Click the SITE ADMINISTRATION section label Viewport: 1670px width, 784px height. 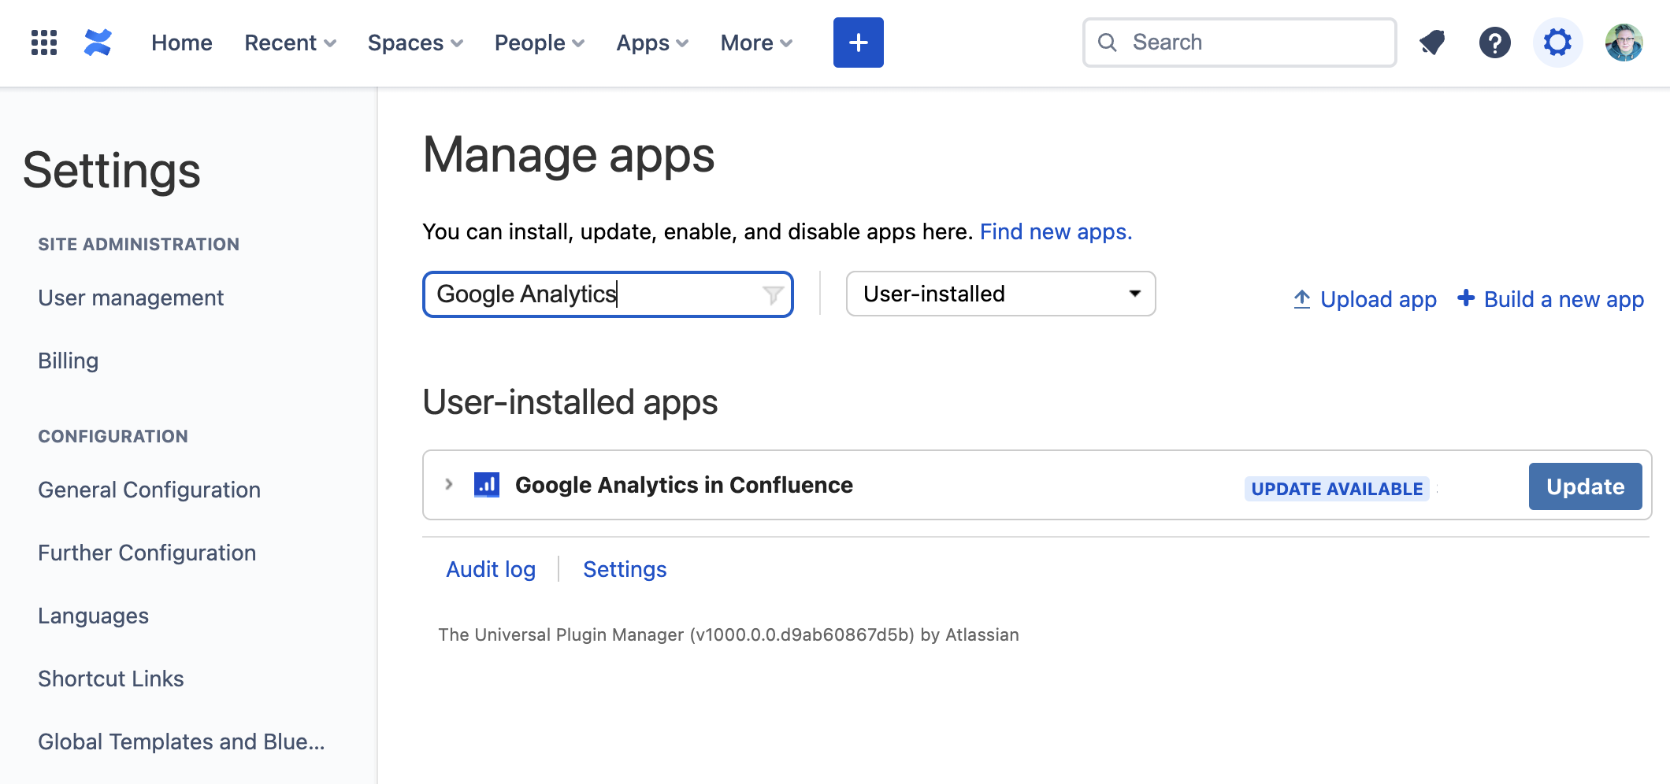coord(139,244)
